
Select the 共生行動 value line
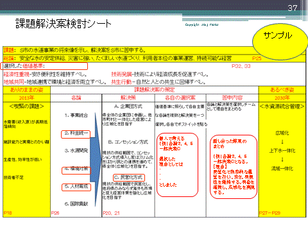(158, 82)
